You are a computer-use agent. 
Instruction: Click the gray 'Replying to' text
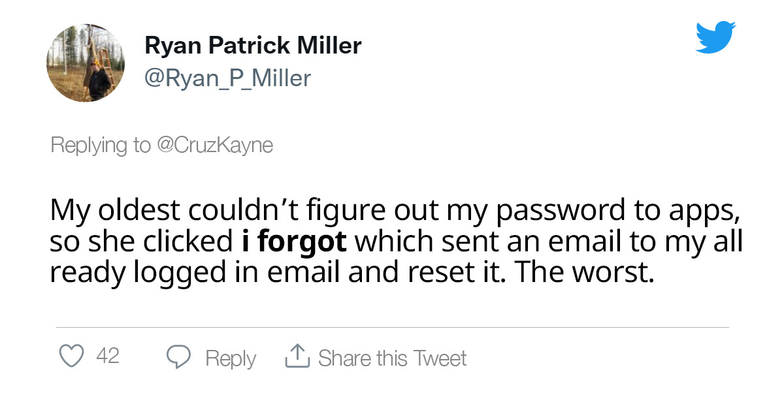(x=100, y=144)
